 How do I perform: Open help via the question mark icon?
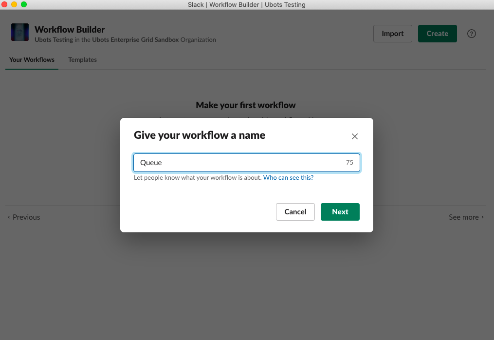coord(471,34)
